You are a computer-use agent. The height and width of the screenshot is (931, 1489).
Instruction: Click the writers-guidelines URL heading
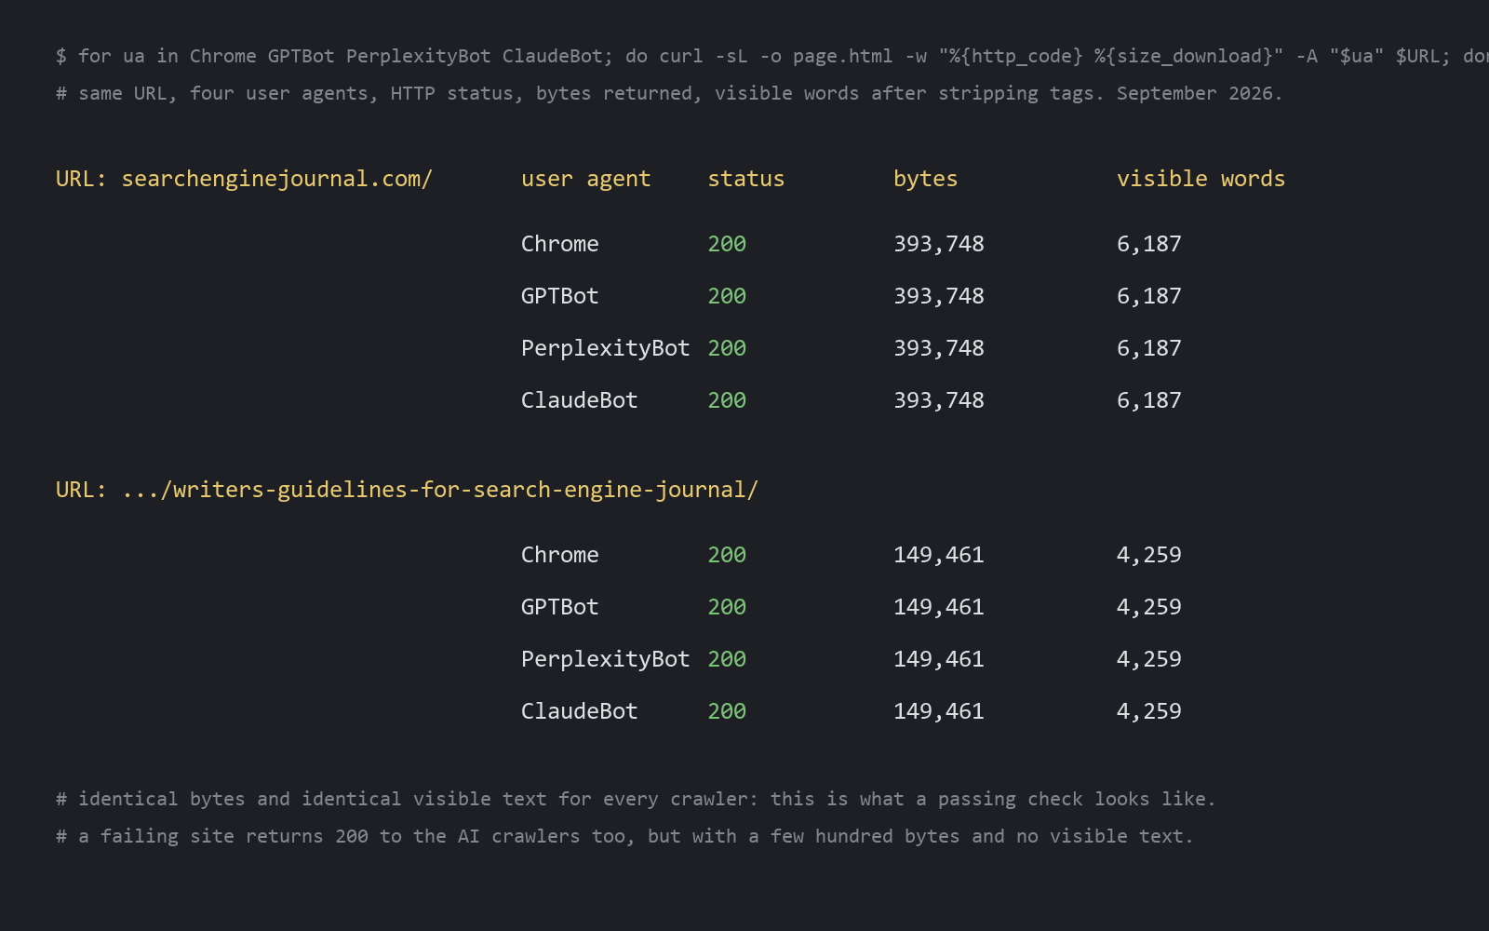(x=407, y=490)
